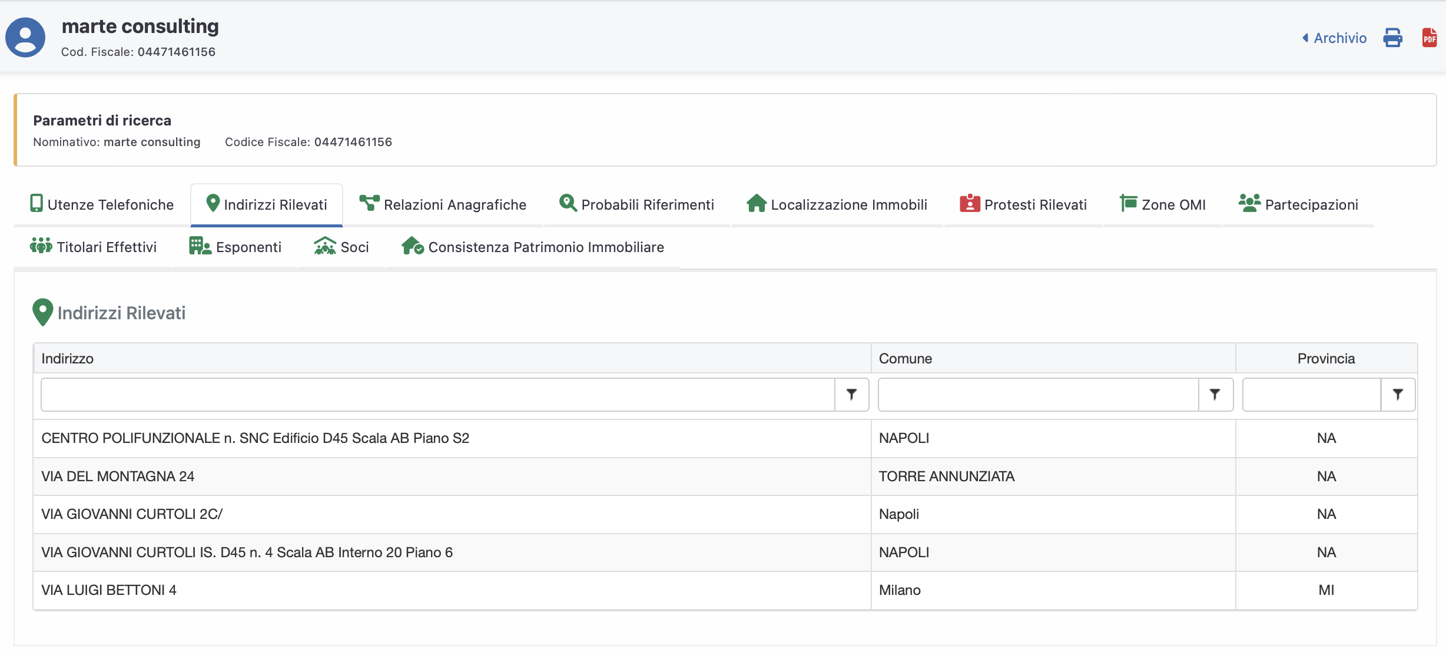
Task: Open the Indirizzo column filter funnel
Action: click(851, 395)
